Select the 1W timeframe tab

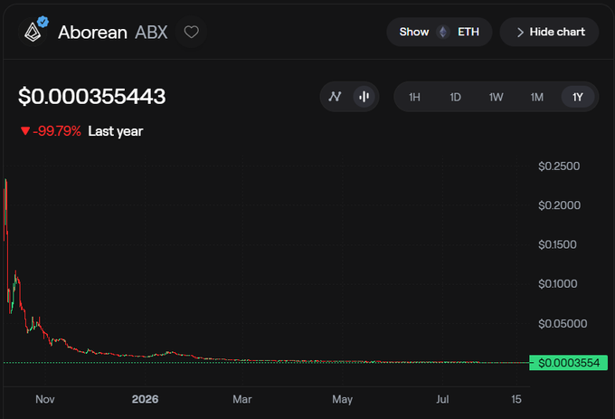[x=497, y=97]
